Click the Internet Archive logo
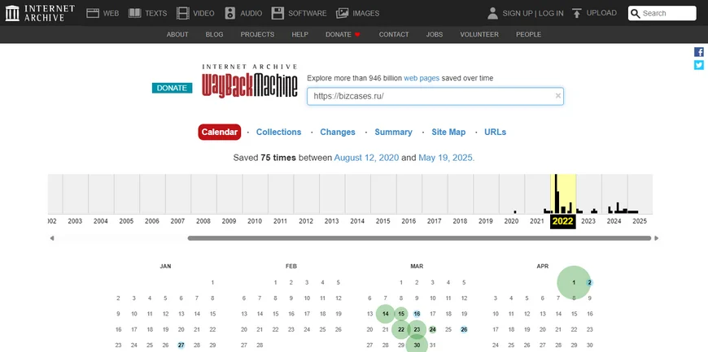Viewport: 708px width, 352px height. (40, 13)
